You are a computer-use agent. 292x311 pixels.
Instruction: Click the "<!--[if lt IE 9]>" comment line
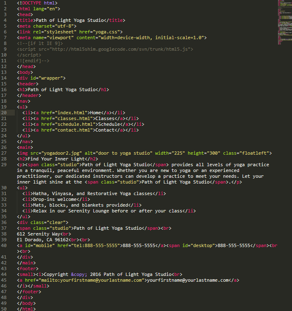(40, 43)
